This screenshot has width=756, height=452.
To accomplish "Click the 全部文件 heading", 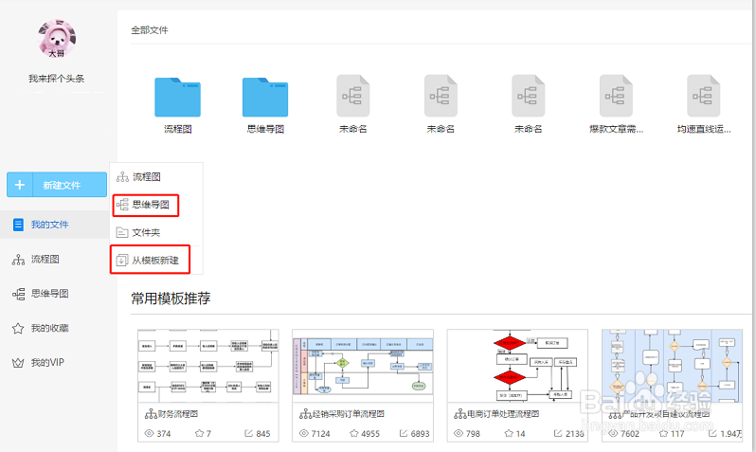I will 150,30.
